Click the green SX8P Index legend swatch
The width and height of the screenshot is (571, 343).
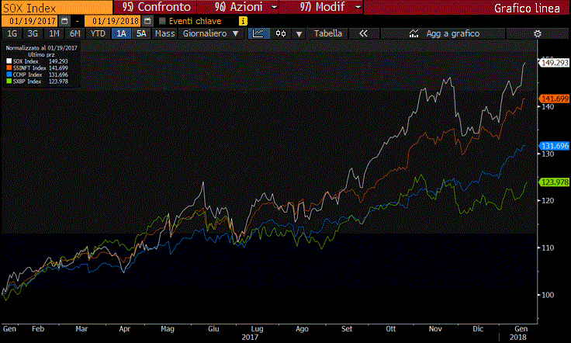[9, 81]
